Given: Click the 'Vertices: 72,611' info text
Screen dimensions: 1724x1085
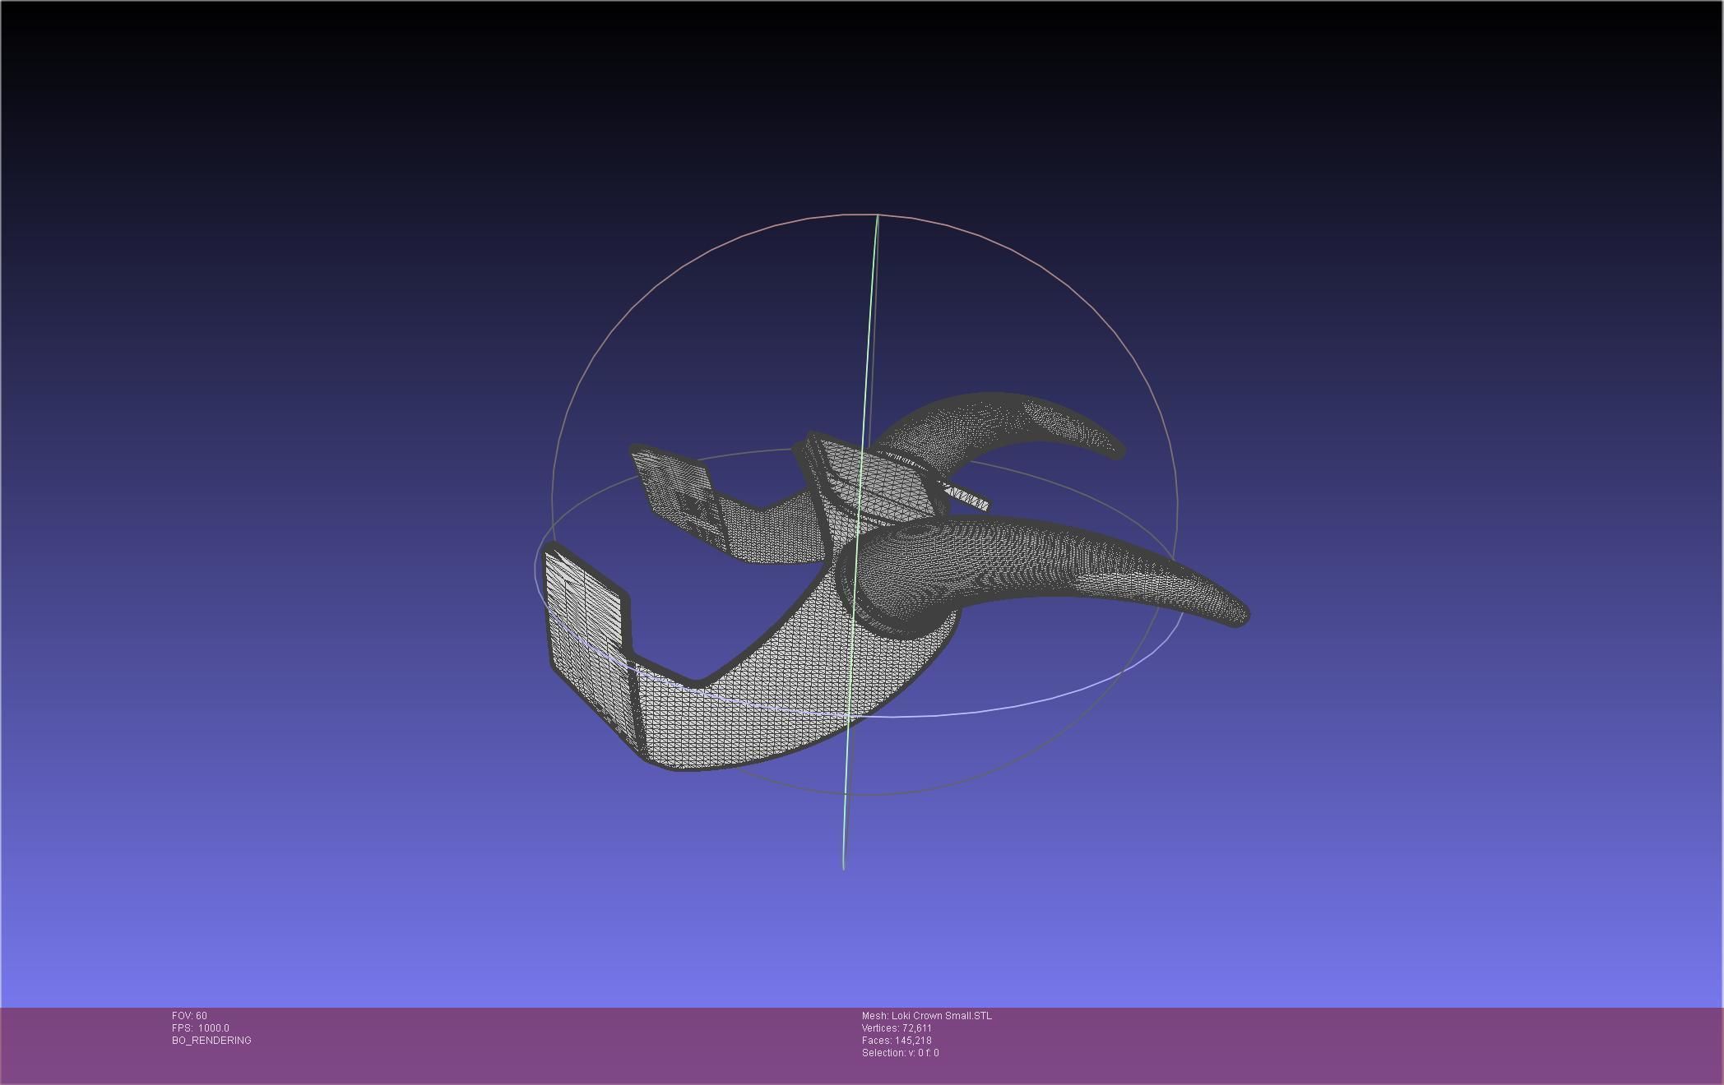Looking at the screenshot, I should (x=897, y=1028).
